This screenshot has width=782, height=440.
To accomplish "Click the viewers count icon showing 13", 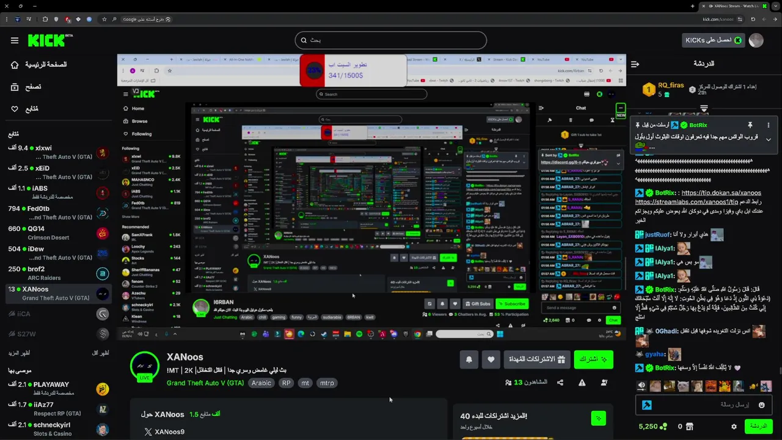I will point(508,383).
